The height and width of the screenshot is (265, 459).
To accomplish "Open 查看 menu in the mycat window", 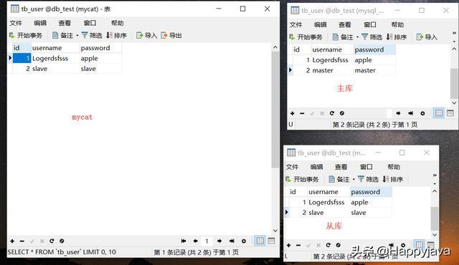I will [65, 23].
